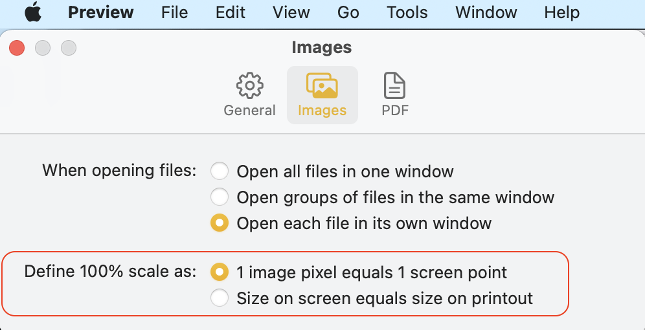Close the Images preferences window
Image resolution: width=645 pixels, height=330 pixels.
pos(17,47)
